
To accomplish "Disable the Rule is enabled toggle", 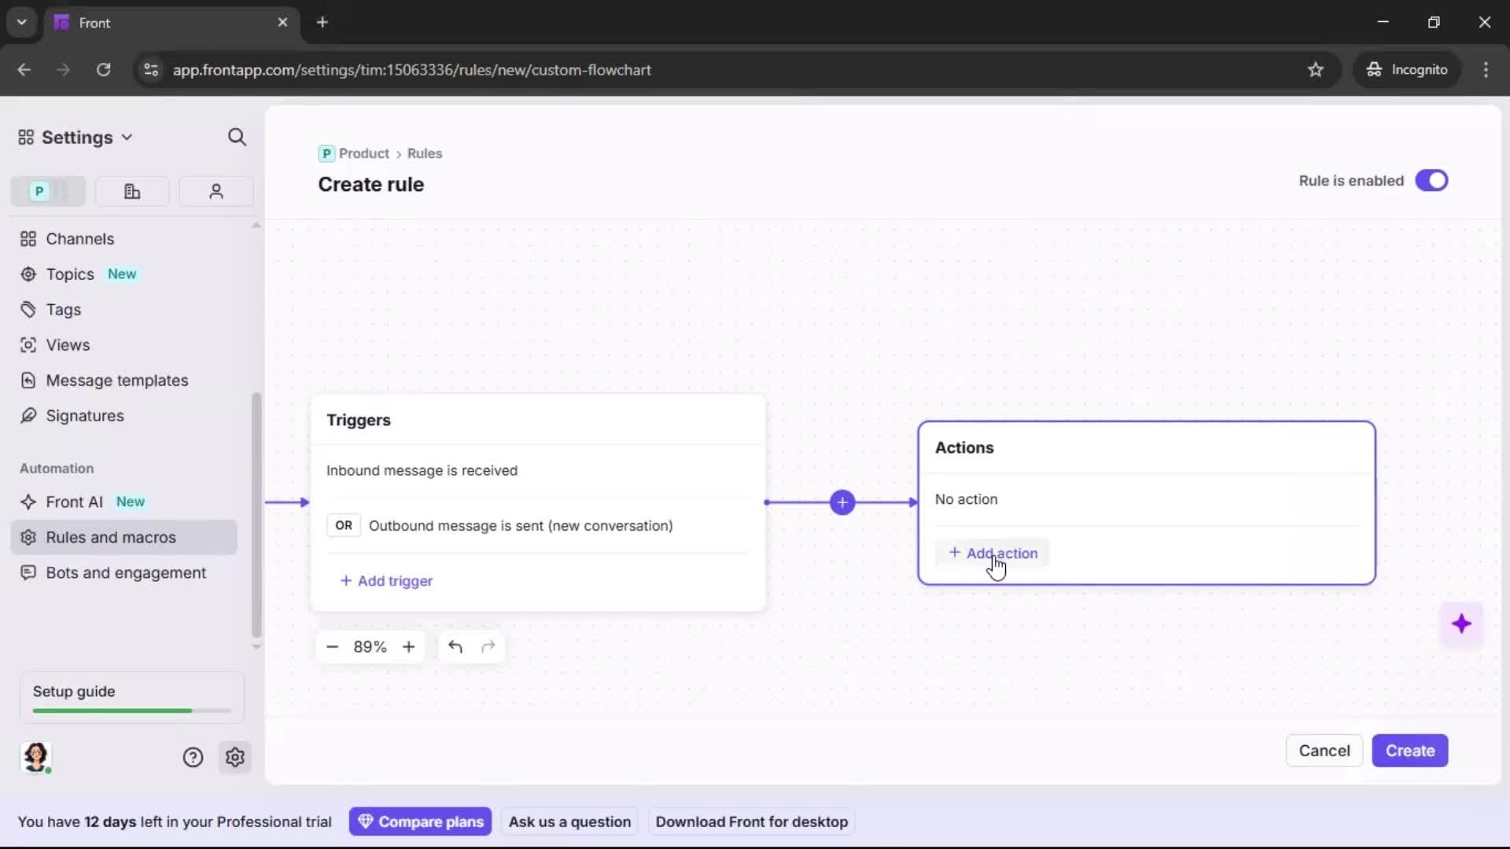I will pyautogui.click(x=1432, y=180).
